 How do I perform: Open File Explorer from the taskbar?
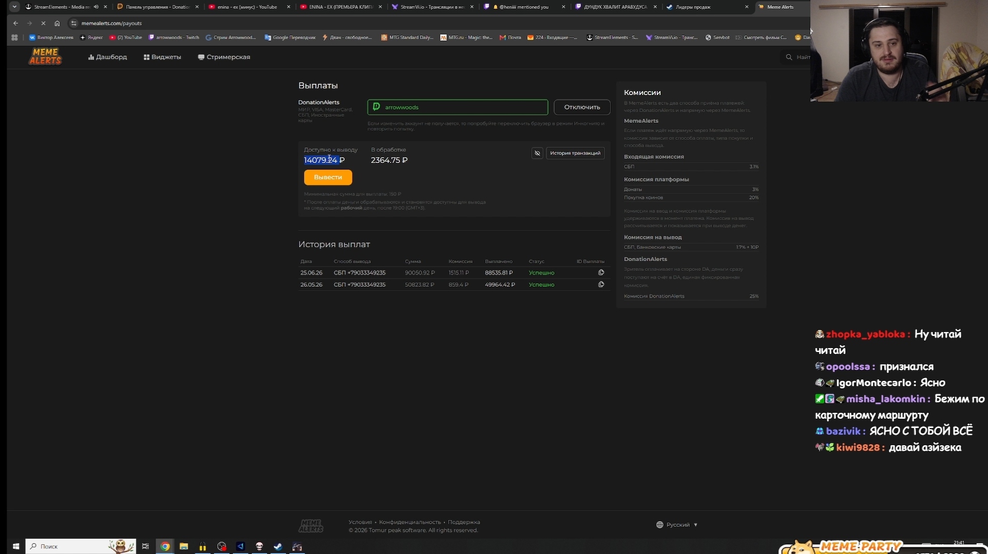[184, 546]
